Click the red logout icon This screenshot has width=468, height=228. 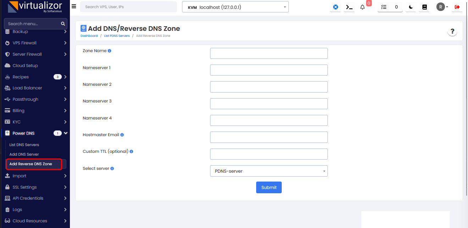point(457,7)
